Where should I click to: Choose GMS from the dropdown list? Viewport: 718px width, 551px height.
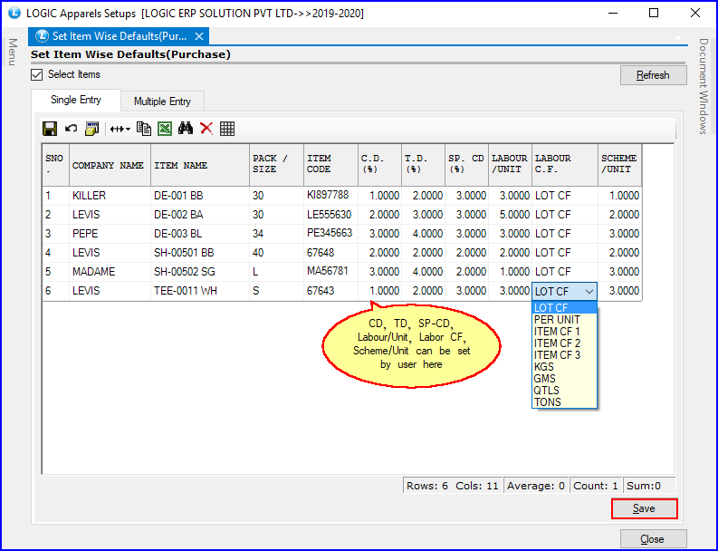point(564,379)
